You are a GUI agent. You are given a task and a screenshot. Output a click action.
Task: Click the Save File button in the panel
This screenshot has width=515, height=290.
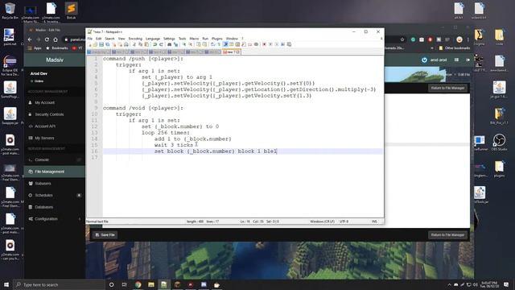[x=105, y=234]
